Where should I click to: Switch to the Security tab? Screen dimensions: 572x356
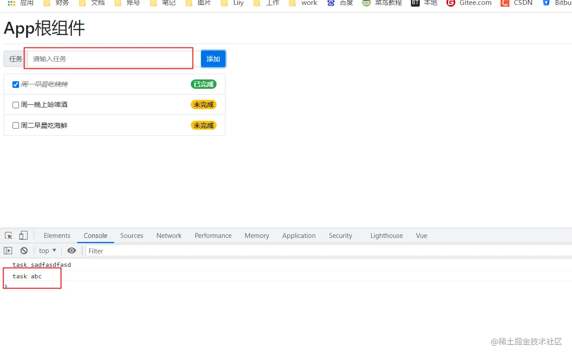tap(340, 236)
